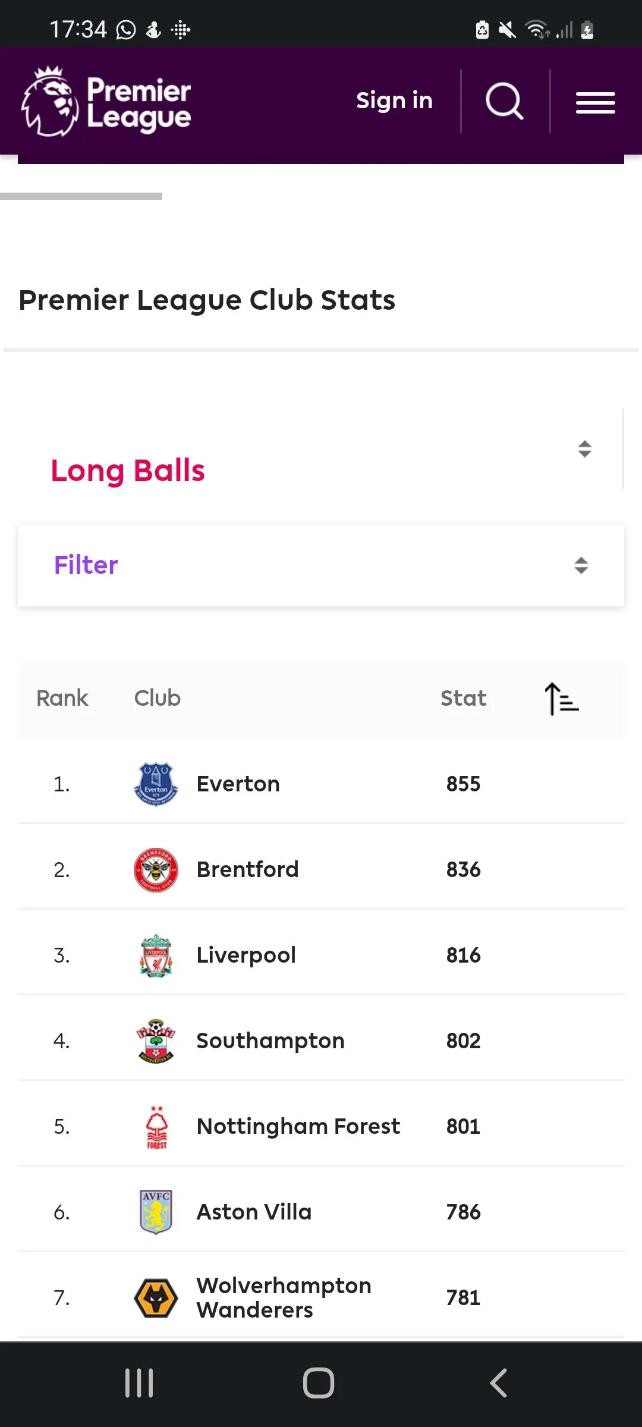Image resolution: width=642 pixels, height=1427 pixels.
Task: Click the Everton club crest
Action: click(156, 784)
